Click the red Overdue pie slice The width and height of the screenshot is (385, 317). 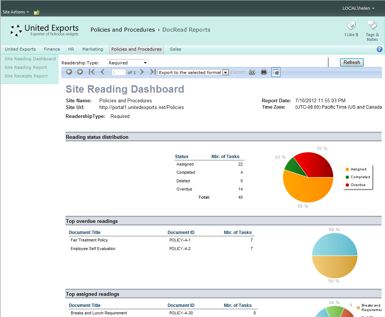(x=315, y=164)
